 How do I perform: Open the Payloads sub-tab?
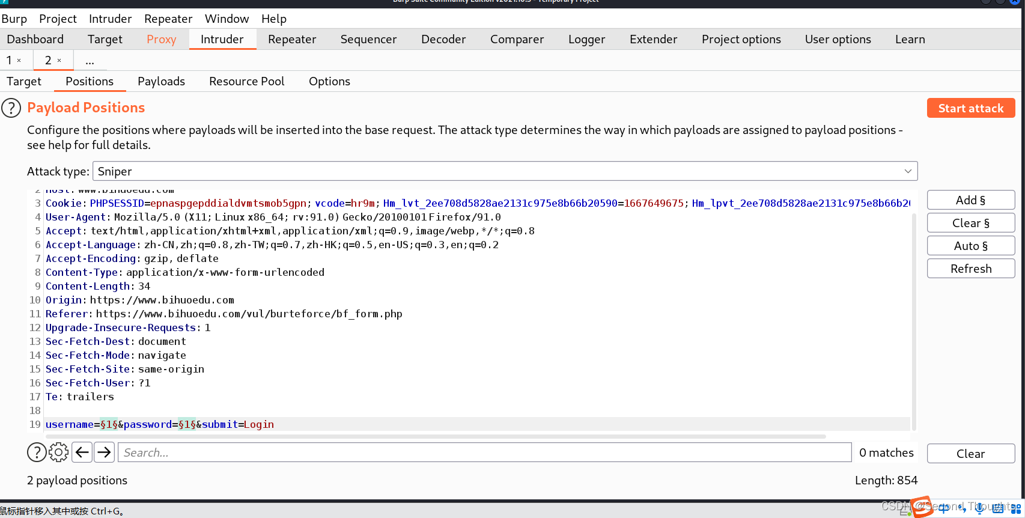tap(161, 81)
